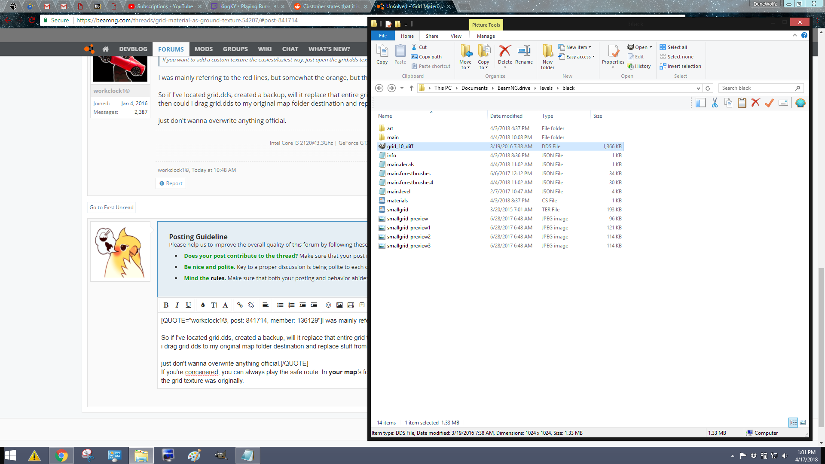Toggle italic formatting in reply editor
The height and width of the screenshot is (464, 825).
(x=177, y=305)
